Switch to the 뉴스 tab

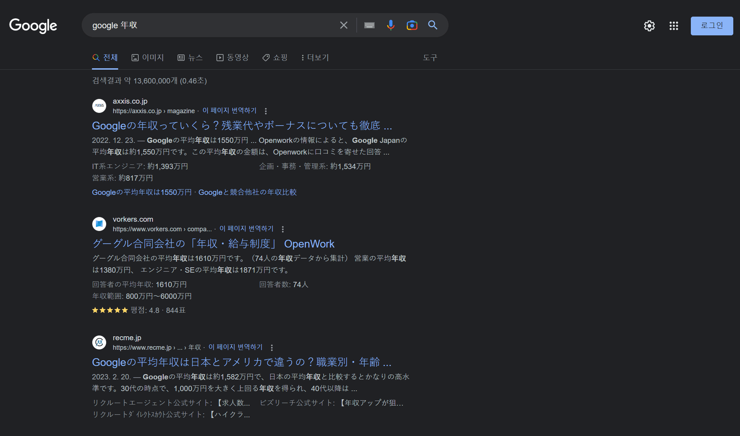(x=190, y=58)
